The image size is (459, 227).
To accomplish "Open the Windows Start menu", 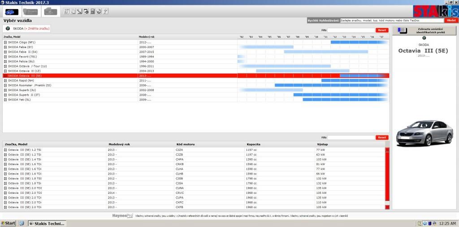I will (x=9, y=223).
